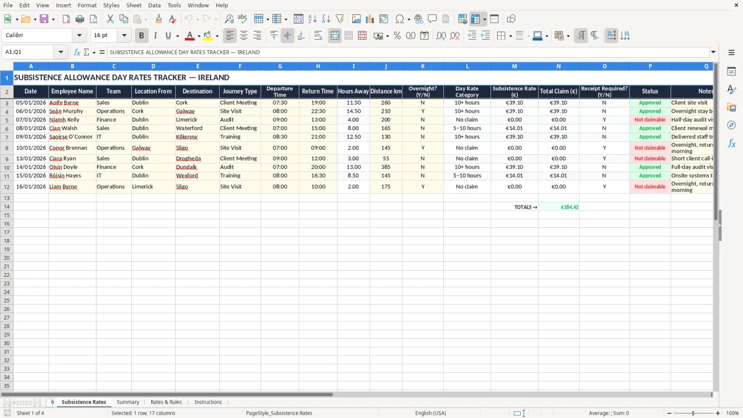
Task: Click the zoom slider handle
Action: tap(693, 413)
